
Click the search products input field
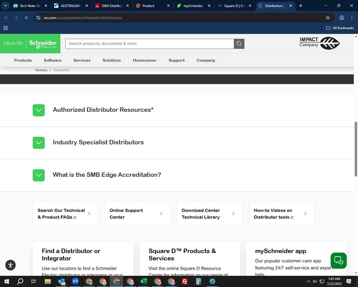pyautogui.click(x=150, y=43)
